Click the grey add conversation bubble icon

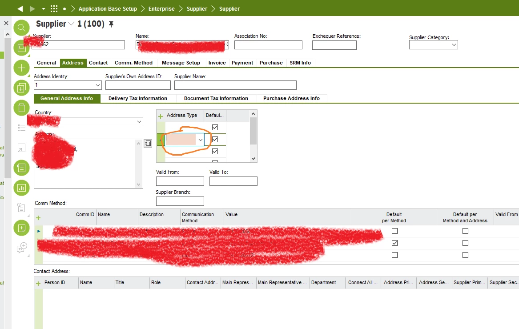[x=21, y=248]
